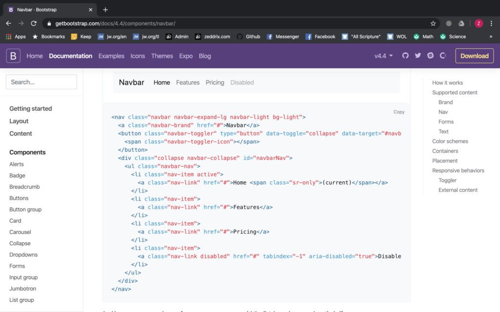This screenshot has height=312, width=500.
Task: Open the jw.org/en bookmark
Action: tap(112, 37)
